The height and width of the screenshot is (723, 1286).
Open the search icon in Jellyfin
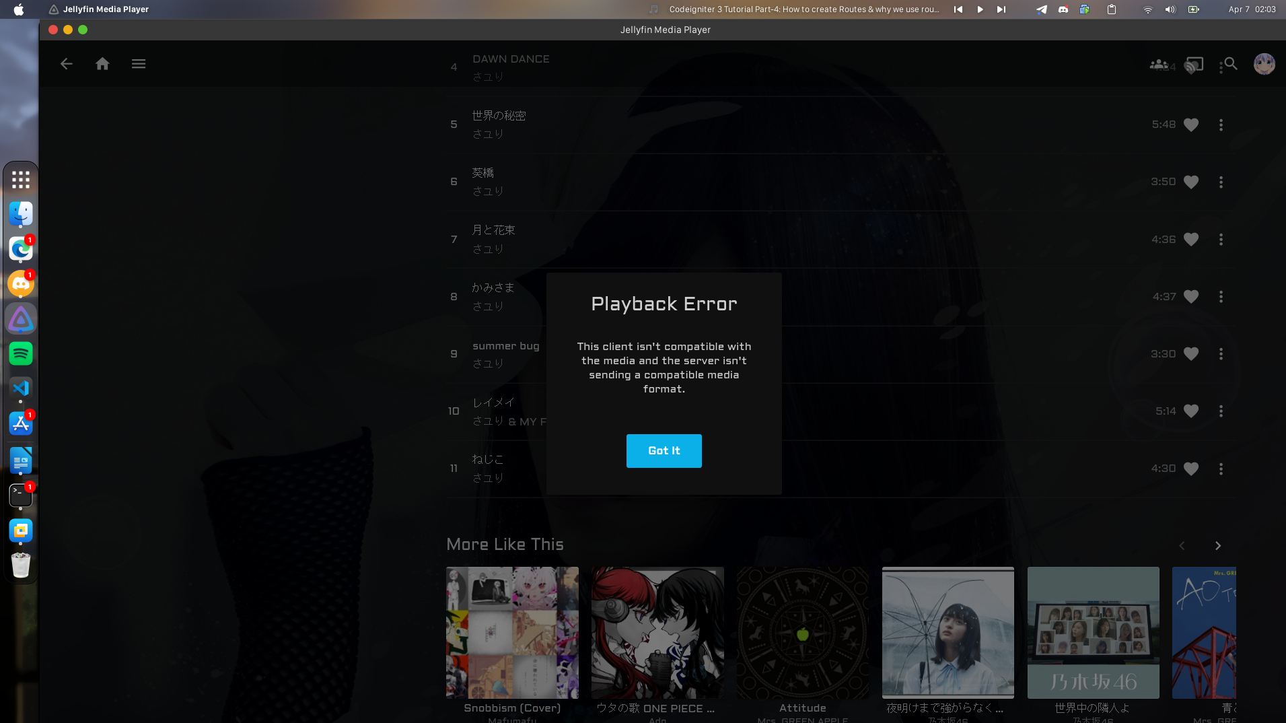[x=1229, y=64]
